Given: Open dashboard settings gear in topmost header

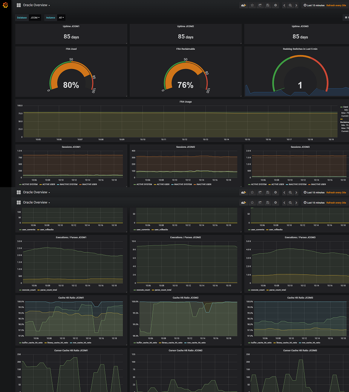Looking at the screenshot, I should pos(276,5).
